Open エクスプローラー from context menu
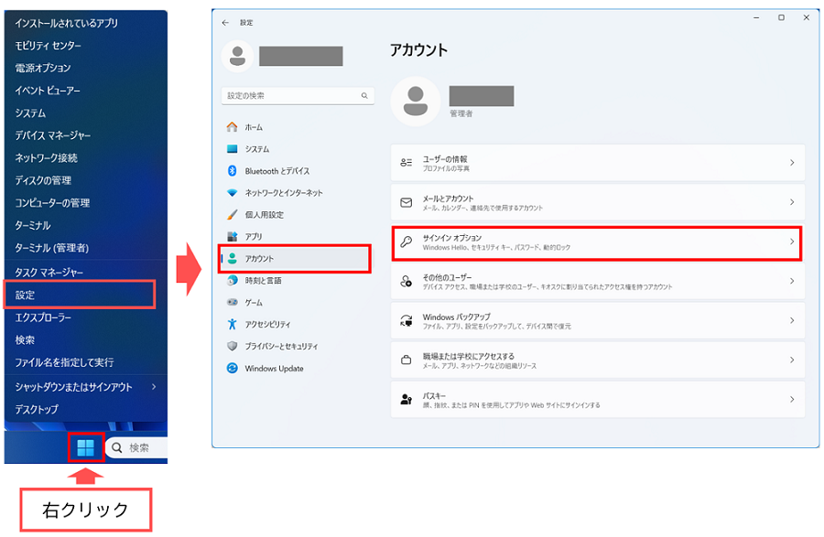The width and height of the screenshot is (824, 537). [x=43, y=317]
